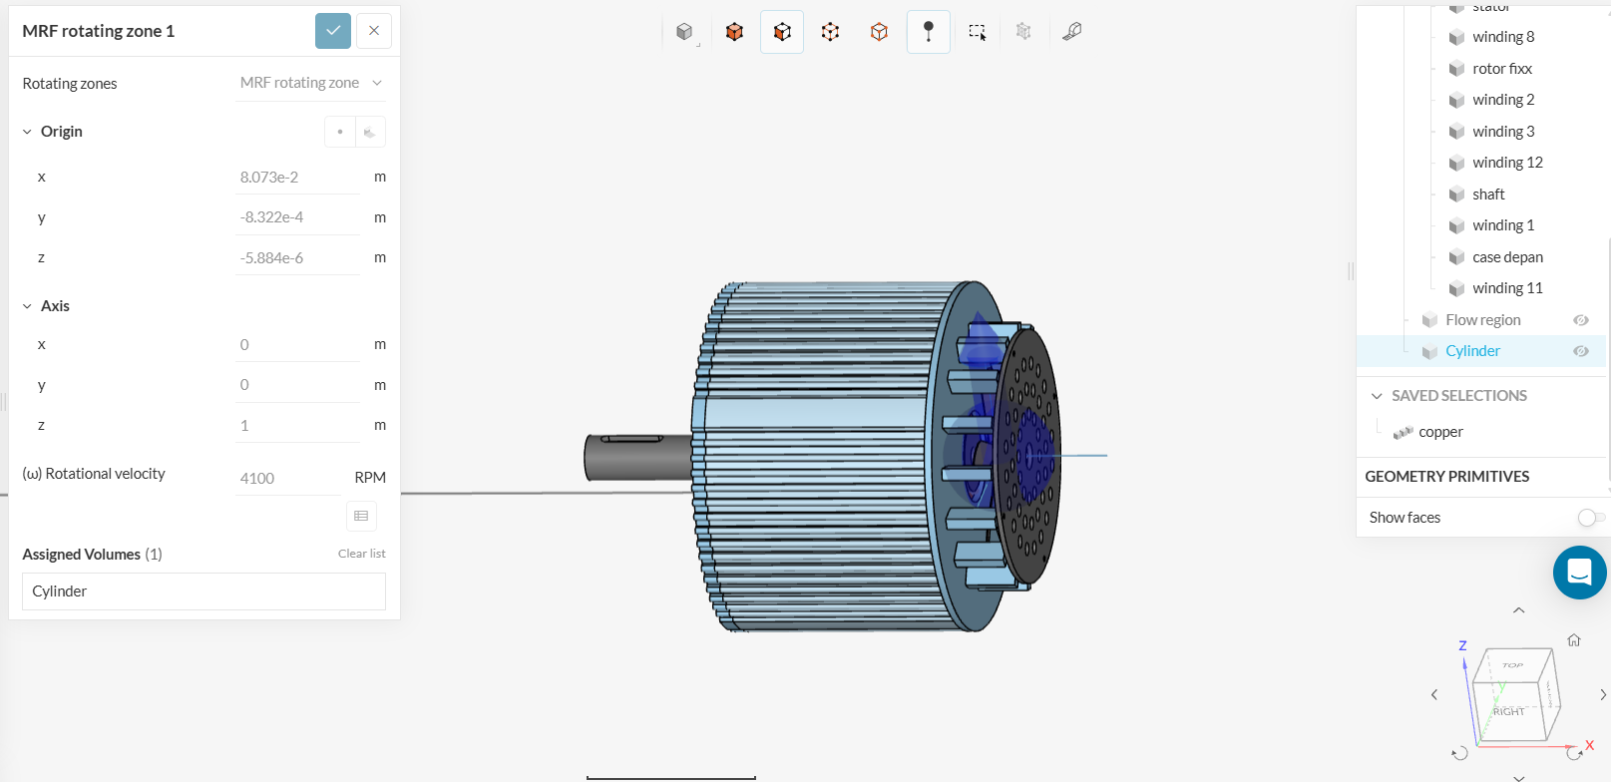Select rotor fixx in geometry tree
The height and width of the screenshot is (782, 1611).
[x=1502, y=69]
